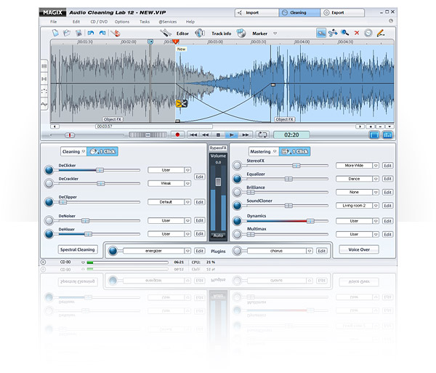
Task: Click the clock timer icon
Action: (368, 33)
